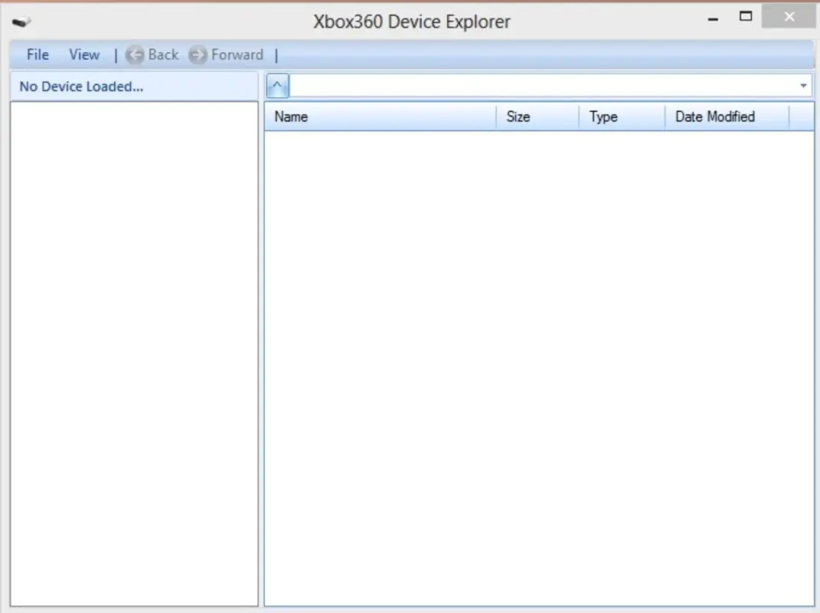Sort entries by the Type column
This screenshot has width=820, height=613.
(603, 116)
